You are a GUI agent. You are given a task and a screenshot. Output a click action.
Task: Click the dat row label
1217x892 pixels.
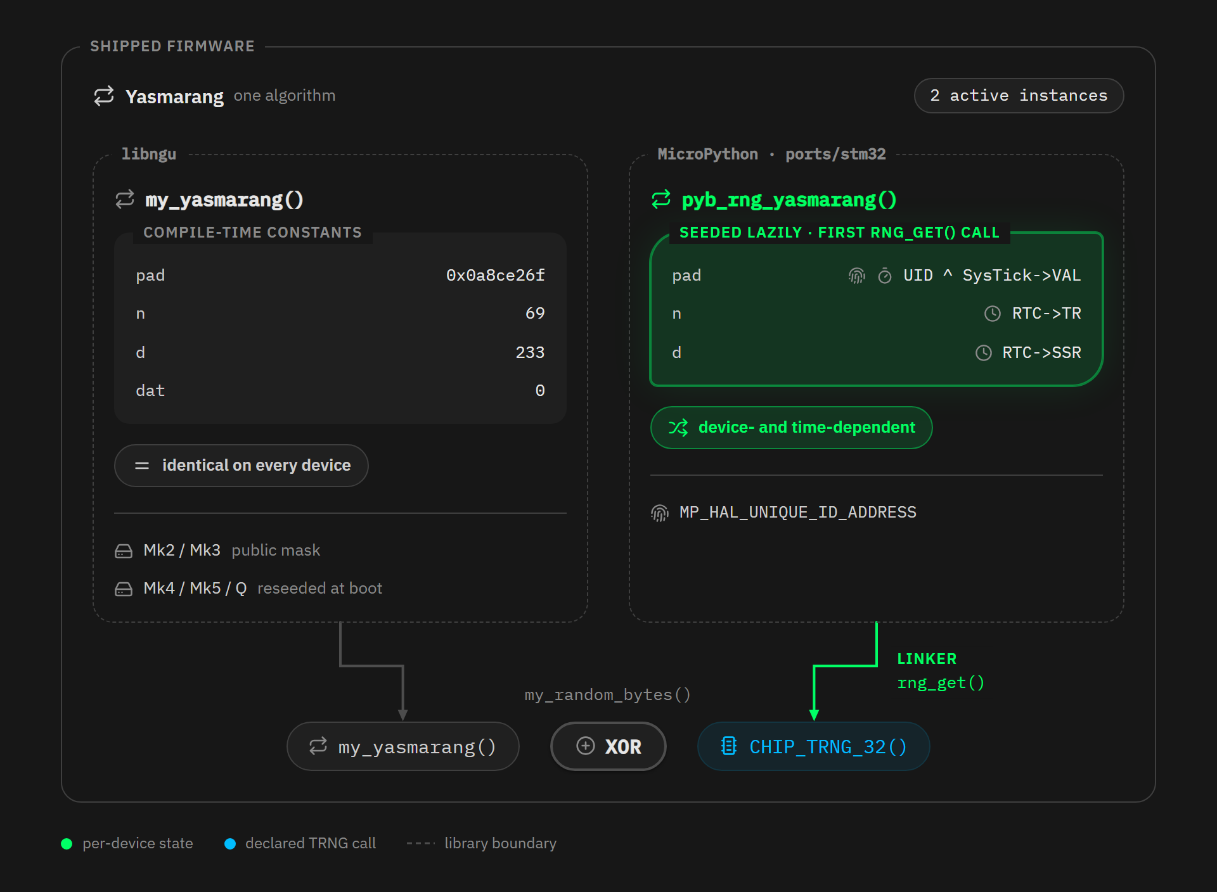coord(150,391)
